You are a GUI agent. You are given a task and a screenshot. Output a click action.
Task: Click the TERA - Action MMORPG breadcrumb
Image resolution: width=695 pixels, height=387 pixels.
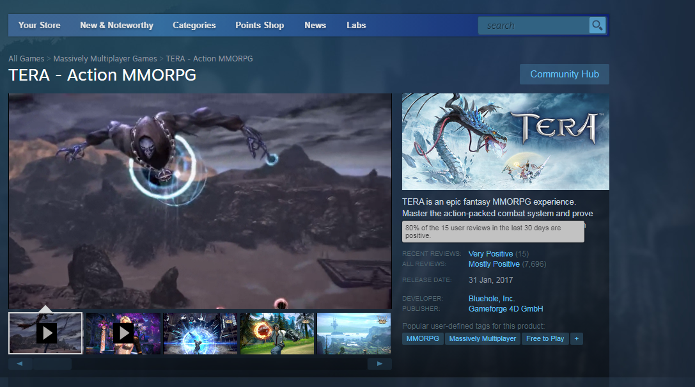209,58
